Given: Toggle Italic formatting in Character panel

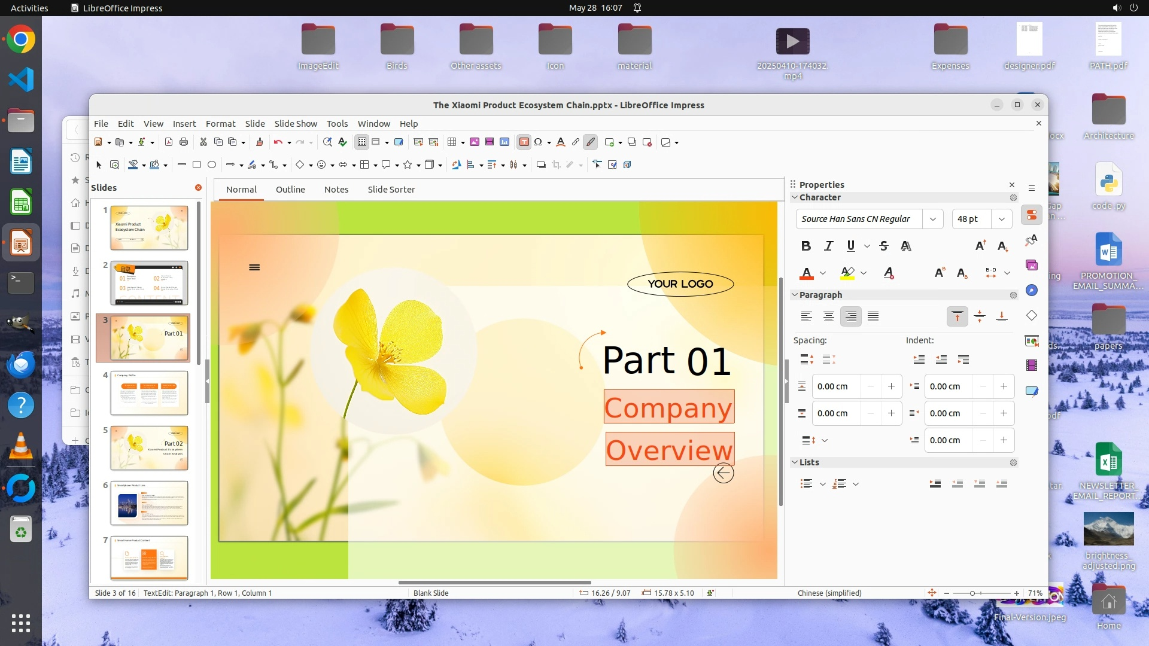Looking at the screenshot, I should tap(829, 246).
